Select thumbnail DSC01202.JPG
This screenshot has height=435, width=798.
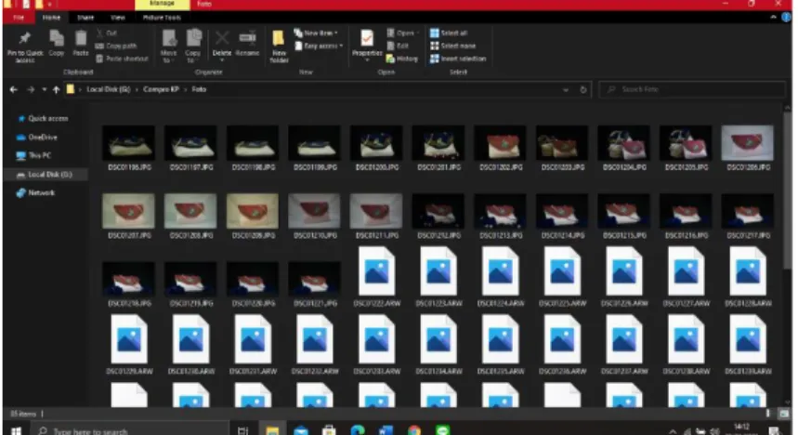pyautogui.click(x=501, y=148)
